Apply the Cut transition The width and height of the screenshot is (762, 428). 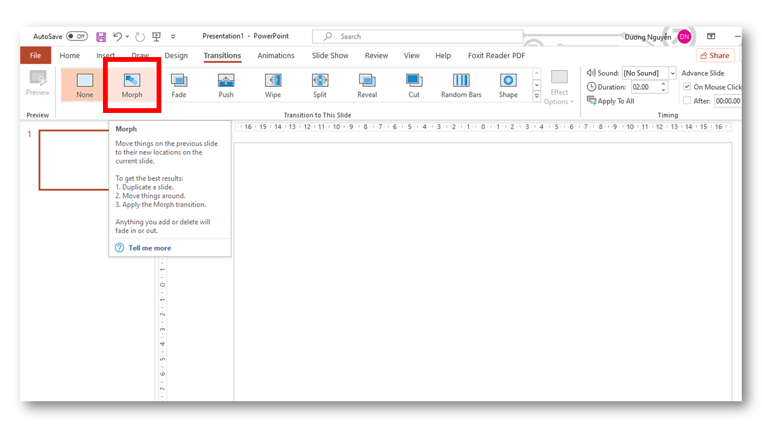coord(414,85)
